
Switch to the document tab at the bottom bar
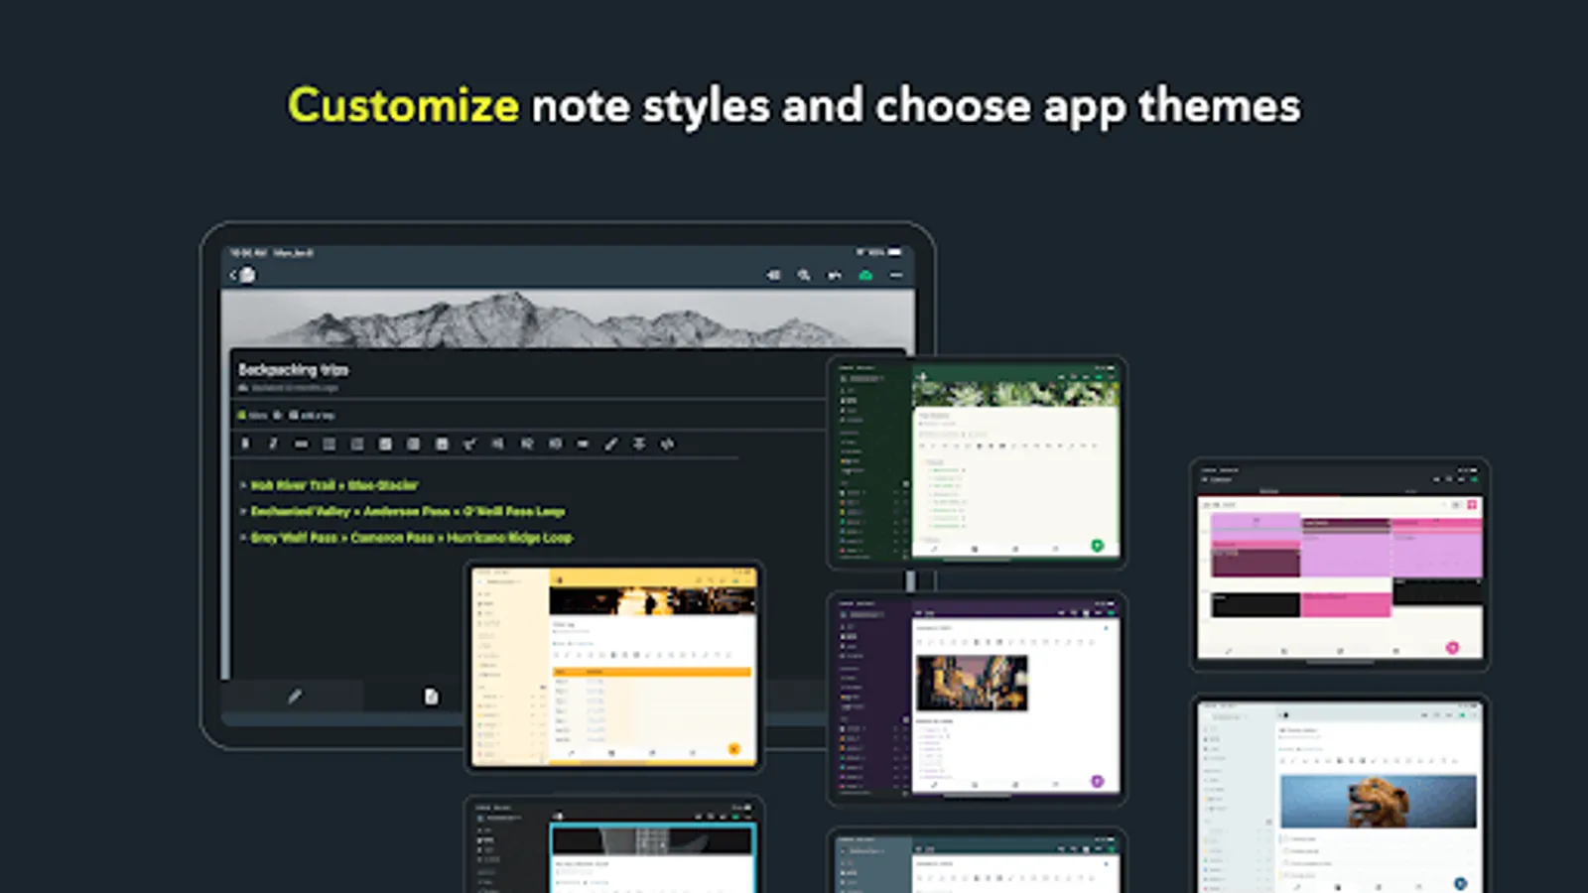pyautogui.click(x=431, y=697)
